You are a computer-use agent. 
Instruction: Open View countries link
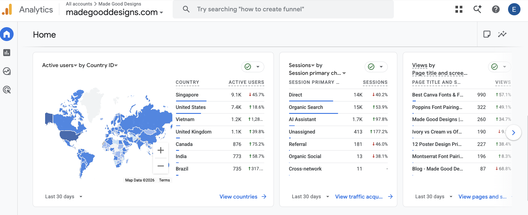[238, 197]
